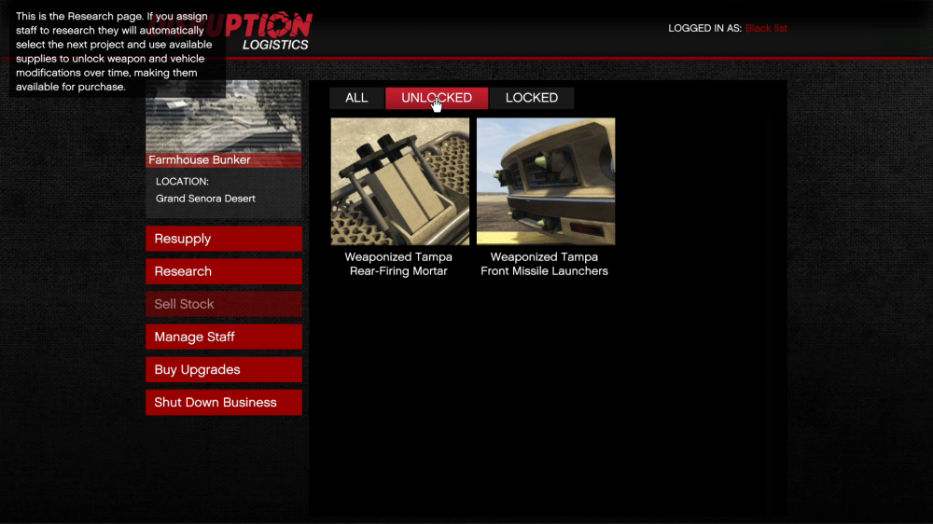Click the Rear-Firing Mortar thumbnail image
The width and height of the screenshot is (933, 524).
[x=399, y=181]
